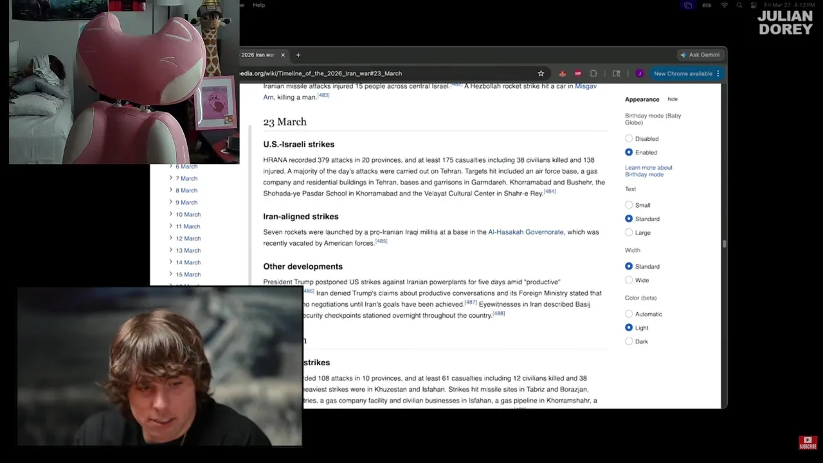Click New Chrome available update button

pos(683,73)
